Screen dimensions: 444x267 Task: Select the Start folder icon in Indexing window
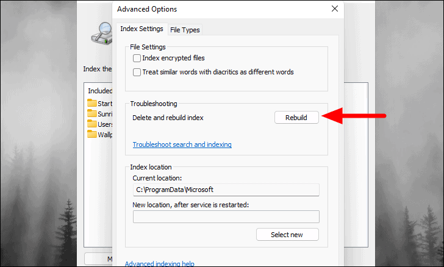point(91,103)
